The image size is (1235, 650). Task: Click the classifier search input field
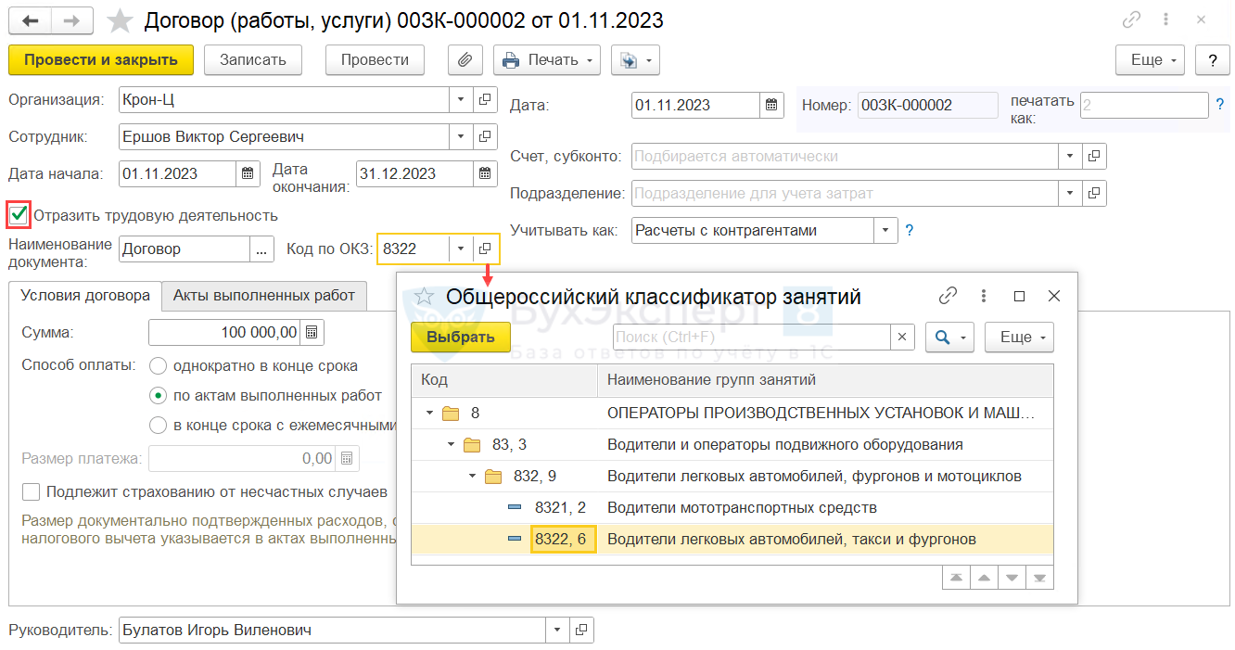[x=749, y=338]
